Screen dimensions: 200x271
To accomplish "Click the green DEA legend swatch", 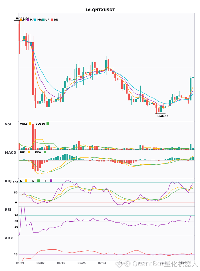I will [x=45, y=152].
